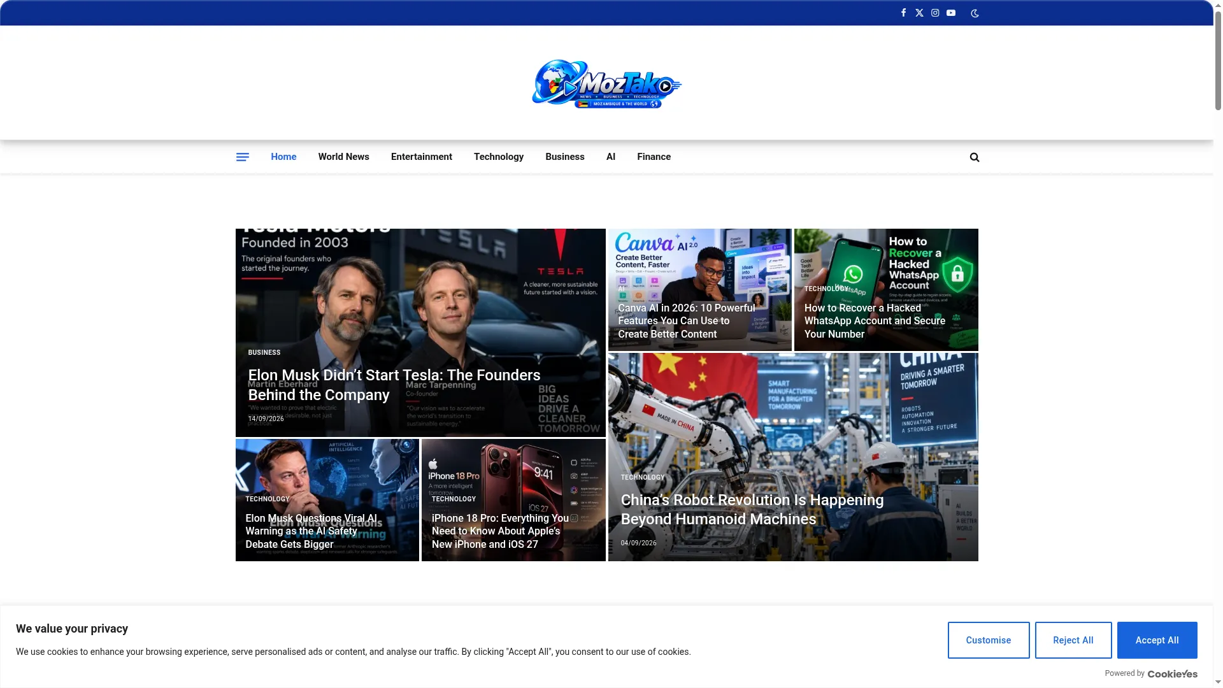1223x688 pixels.
Task: Read the Elon Musk Didn't Start Tesla article
Action: pyautogui.click(x=394, y=385)
